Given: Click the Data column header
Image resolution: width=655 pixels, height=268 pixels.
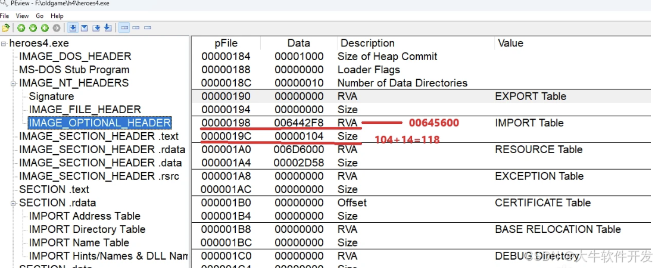Looking at the screenshot, I should coord(299,43).
